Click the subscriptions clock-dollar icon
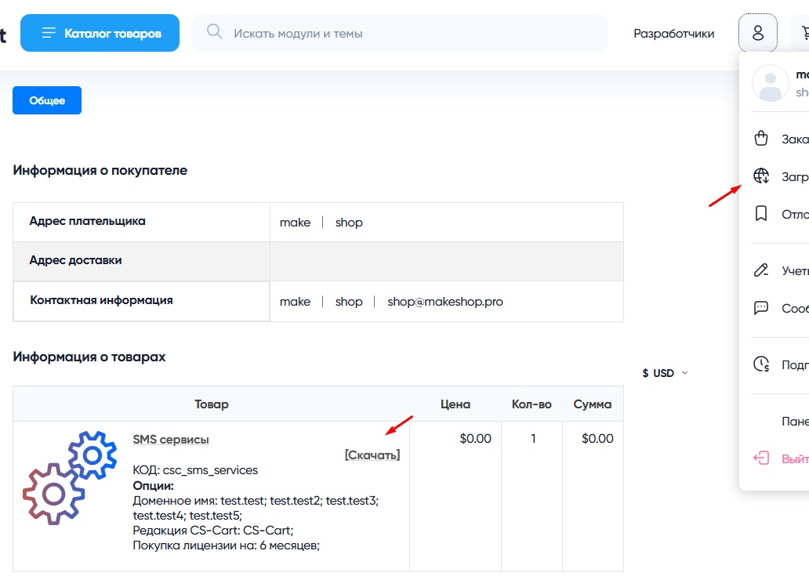The image size is (809, 587). coord(760,364)
